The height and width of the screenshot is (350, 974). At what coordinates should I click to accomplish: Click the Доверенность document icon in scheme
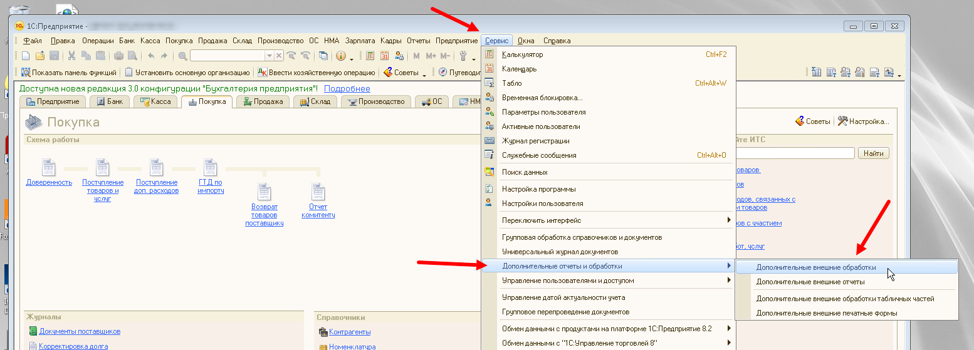click(x=49, y=167)
